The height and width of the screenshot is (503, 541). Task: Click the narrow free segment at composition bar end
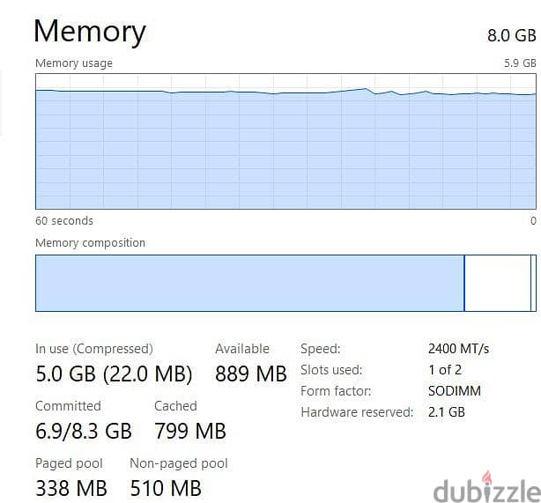coord(533,283)
